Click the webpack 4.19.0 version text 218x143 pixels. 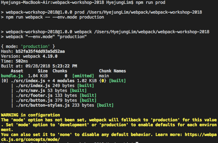tap(40, 56)
